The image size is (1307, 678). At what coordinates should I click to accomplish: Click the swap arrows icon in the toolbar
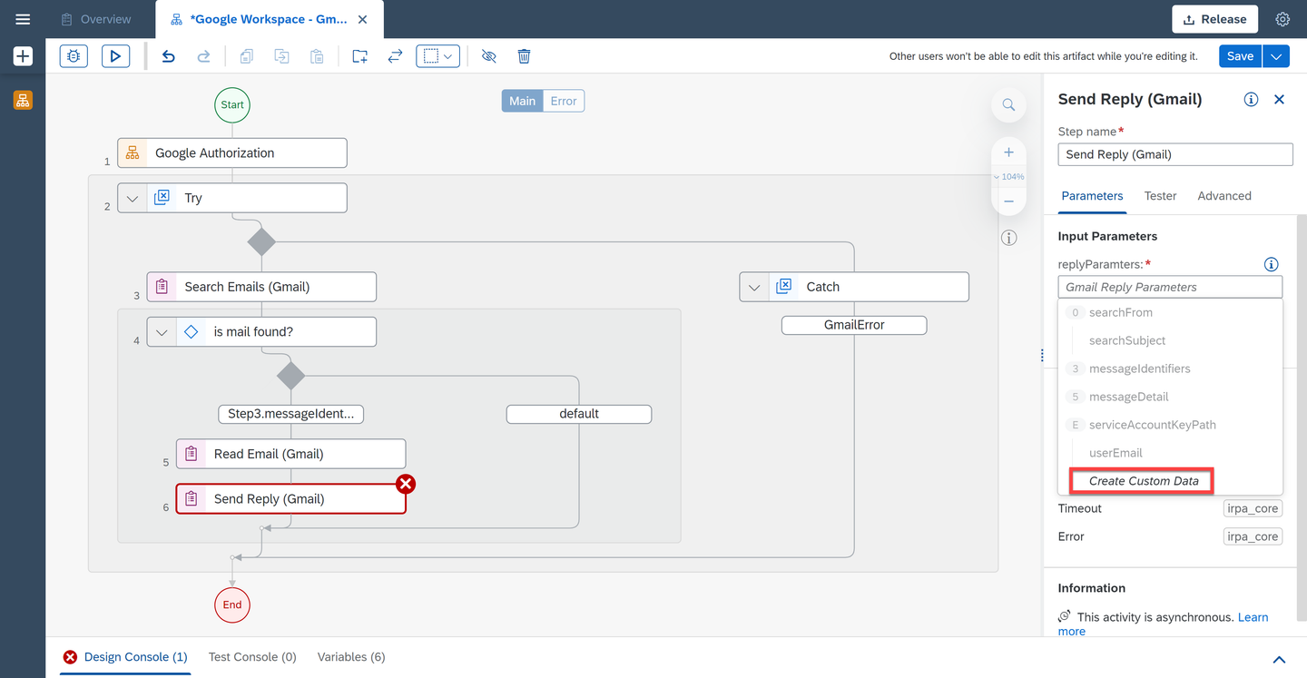click(x=395, y=56)
